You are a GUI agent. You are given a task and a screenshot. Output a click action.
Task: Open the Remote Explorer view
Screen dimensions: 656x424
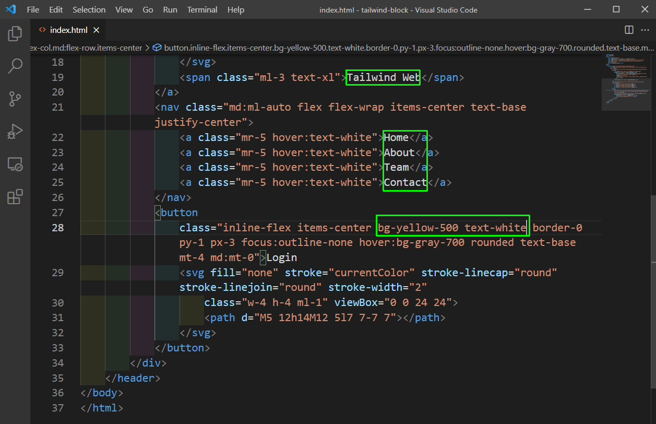click(x=15, y=164)
